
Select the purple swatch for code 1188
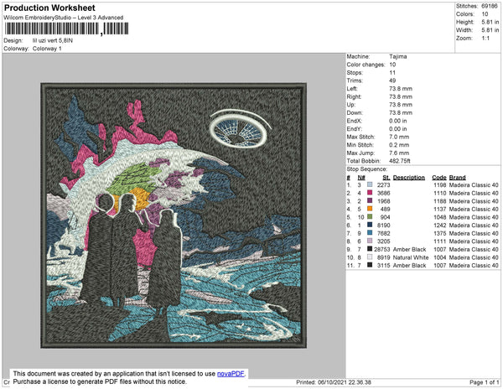click(370, 200)
